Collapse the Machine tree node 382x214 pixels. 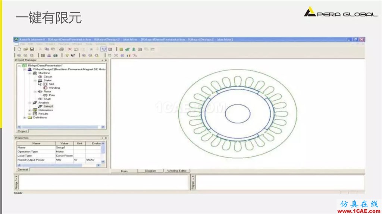(x=30, y=73)
